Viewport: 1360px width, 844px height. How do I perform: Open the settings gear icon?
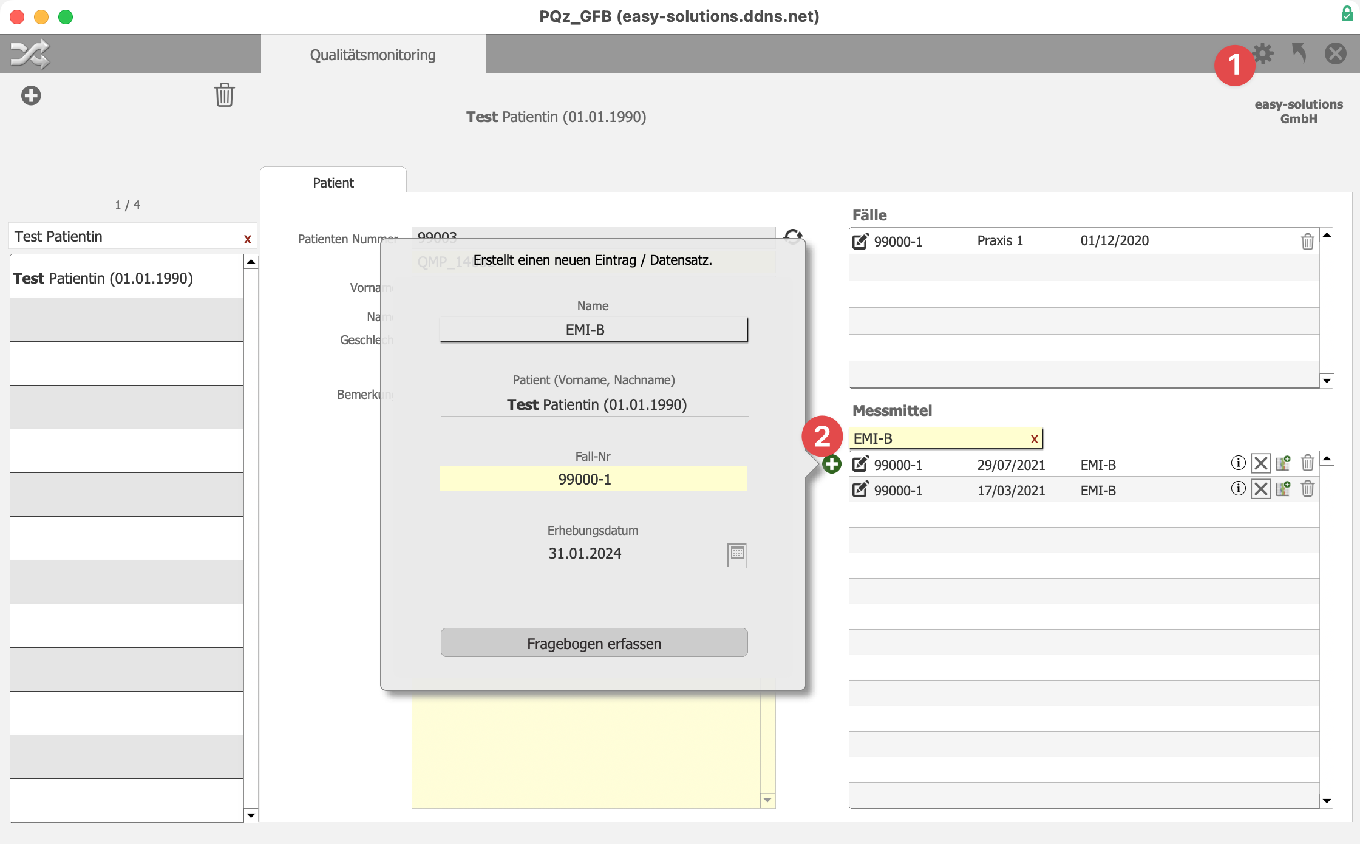pos(1263,53)
